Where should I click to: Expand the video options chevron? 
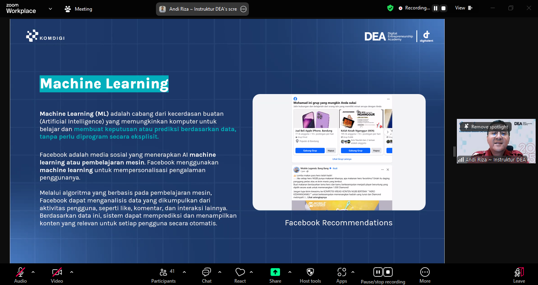(72, 272)
